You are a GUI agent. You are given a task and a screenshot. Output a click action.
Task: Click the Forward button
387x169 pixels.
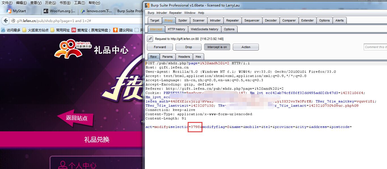(x=160, y=47)
